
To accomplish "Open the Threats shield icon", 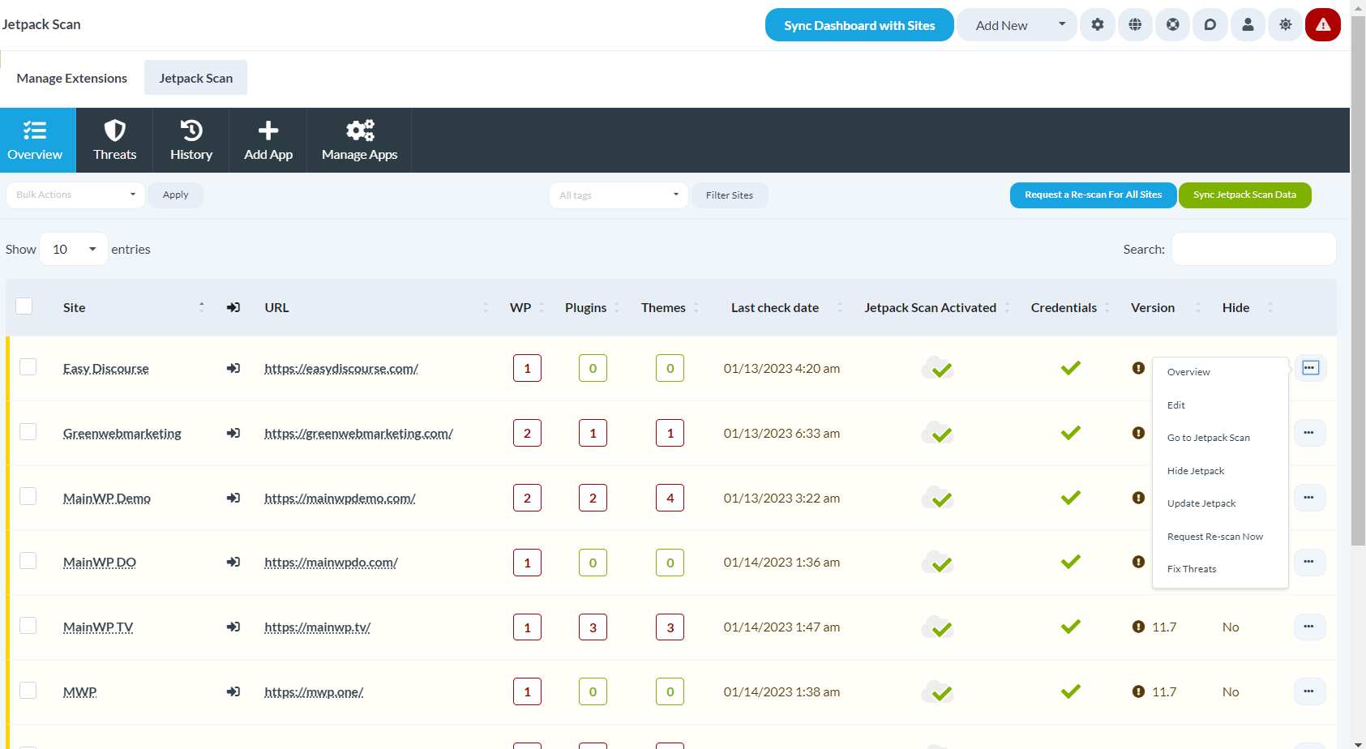I will pyautogui.click(x=115, y=130).
